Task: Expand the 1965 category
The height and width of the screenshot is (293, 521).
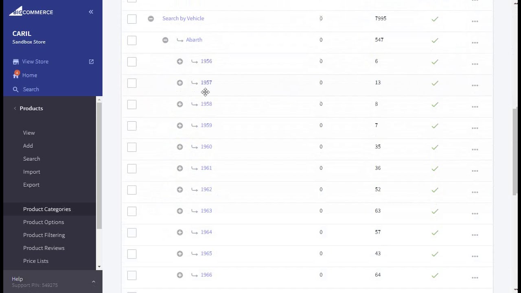Action: [x=180, y=254]
